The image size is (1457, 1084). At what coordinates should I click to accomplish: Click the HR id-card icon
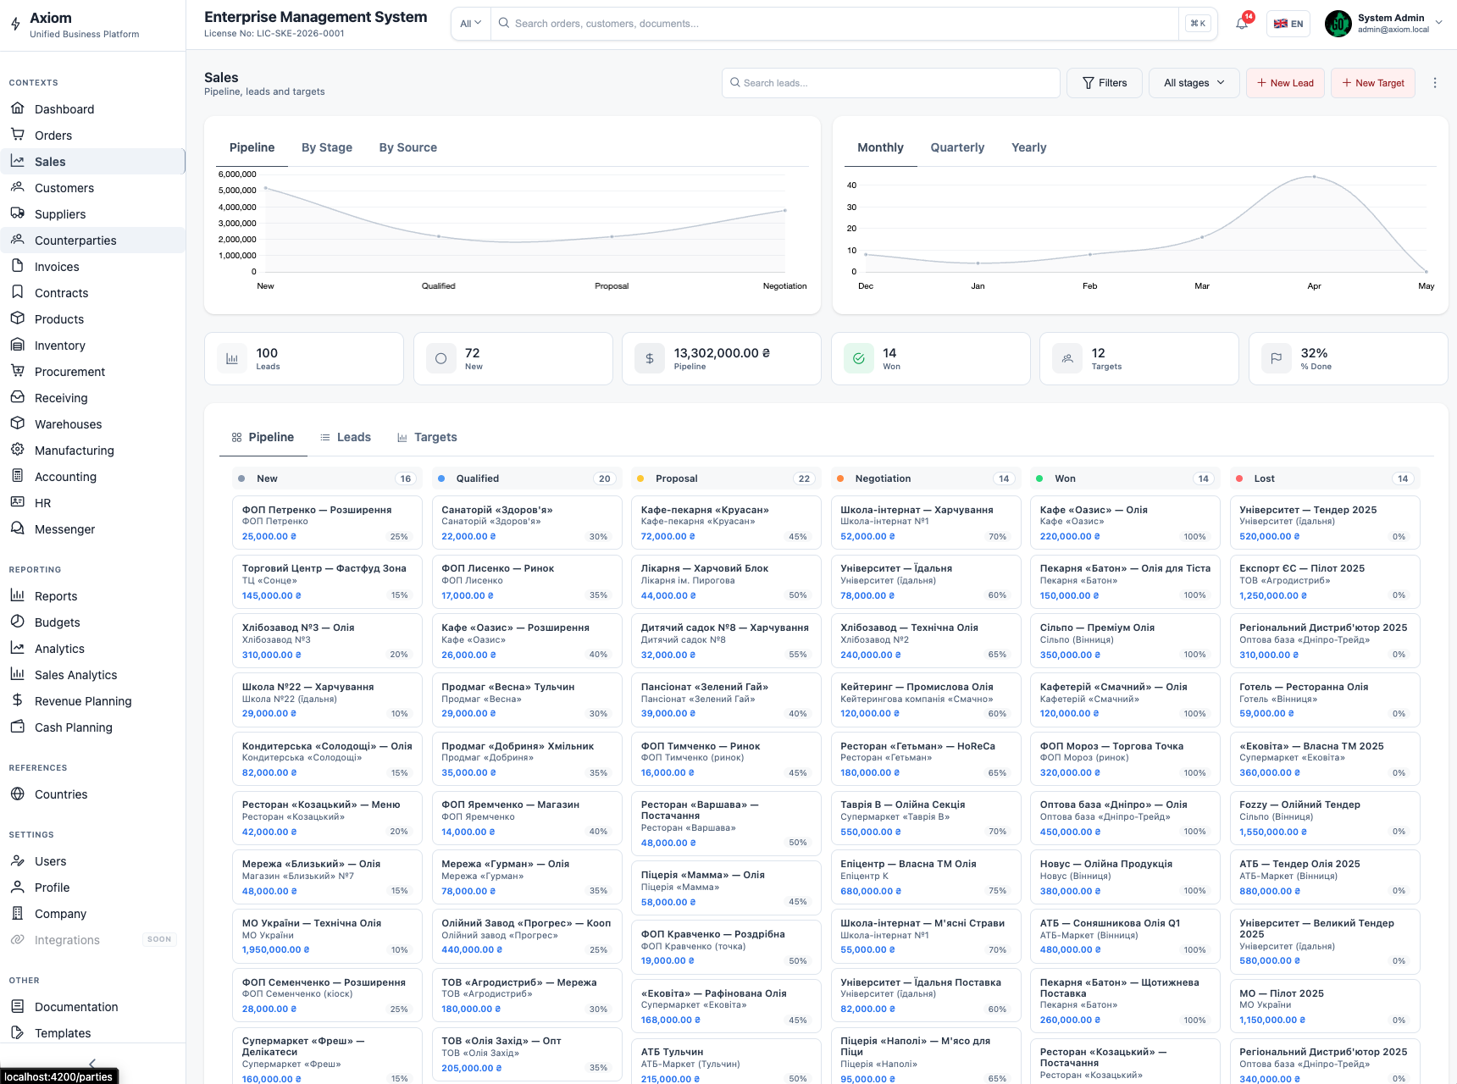(17, 502)
